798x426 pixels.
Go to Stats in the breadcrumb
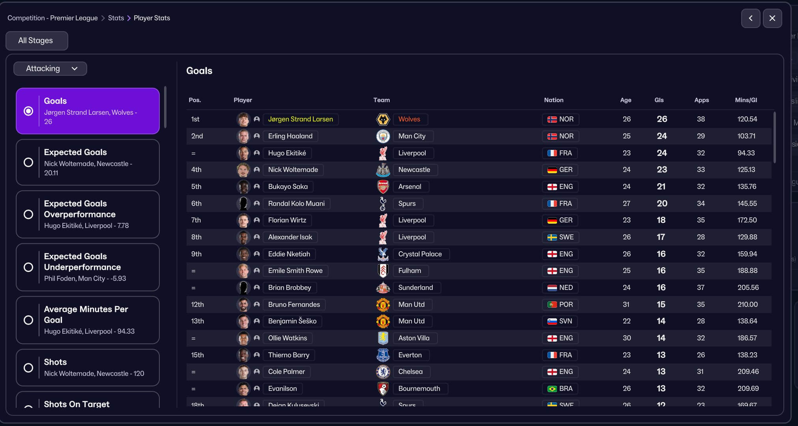116,18
